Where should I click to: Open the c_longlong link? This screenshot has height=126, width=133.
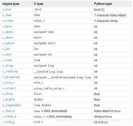click(10, 71)
